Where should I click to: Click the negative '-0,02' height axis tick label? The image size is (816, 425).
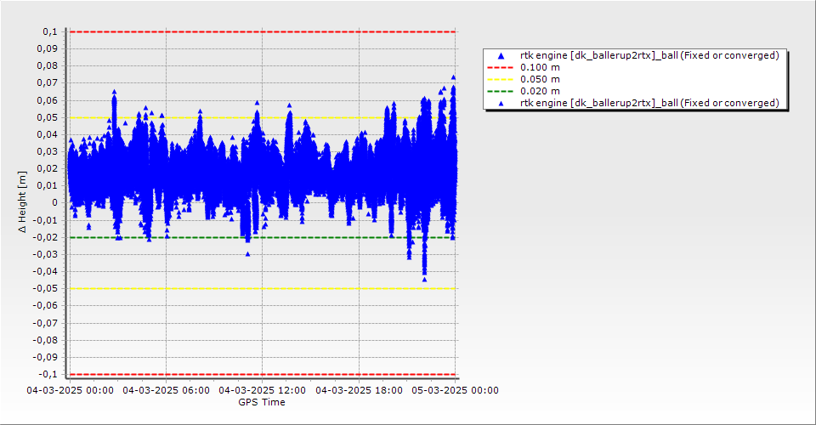pyautogui.click(x=46, y=237)
